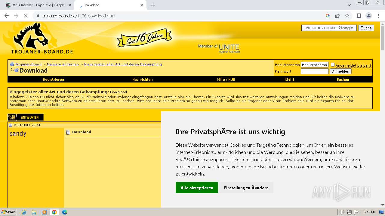Toggle Angemeldet bleiben checkbox

click(x=333, y=64)
